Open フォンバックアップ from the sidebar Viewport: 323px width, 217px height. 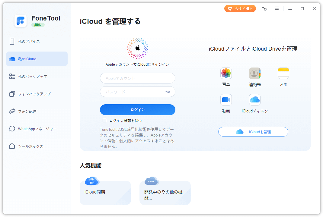(37, 94)
